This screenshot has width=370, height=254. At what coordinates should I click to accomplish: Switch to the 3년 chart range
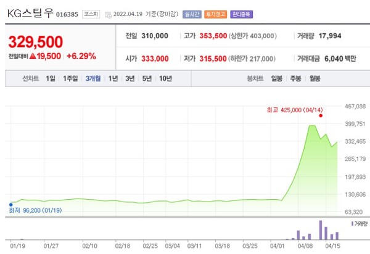130,78
